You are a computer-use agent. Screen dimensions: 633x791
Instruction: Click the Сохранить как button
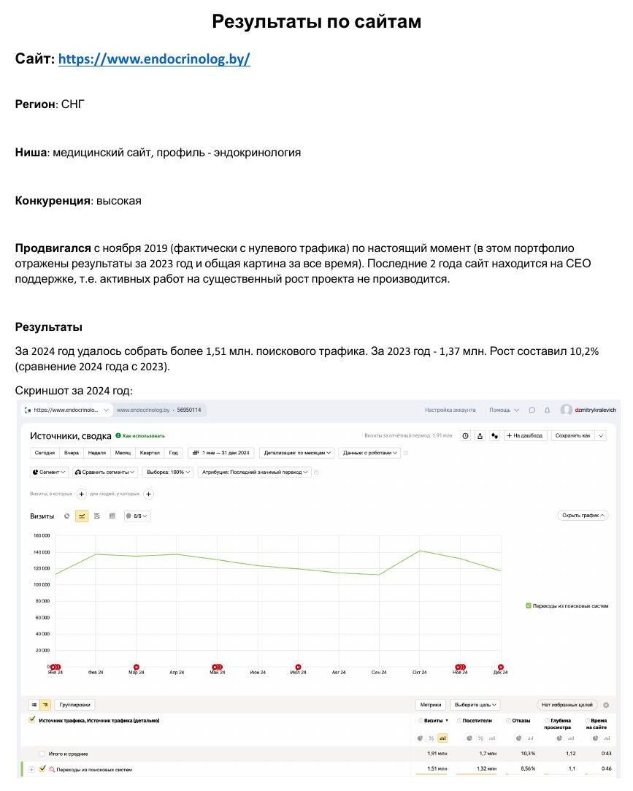pos(572,436)
